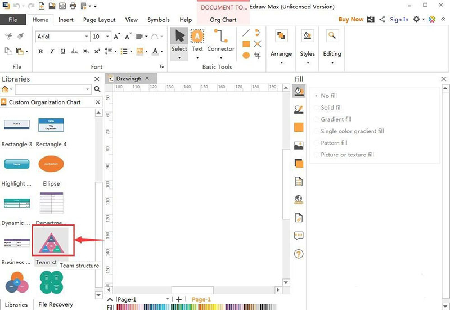
Task: Open the Page-1 page selector dropdown
Action: [x=168, y=299]
